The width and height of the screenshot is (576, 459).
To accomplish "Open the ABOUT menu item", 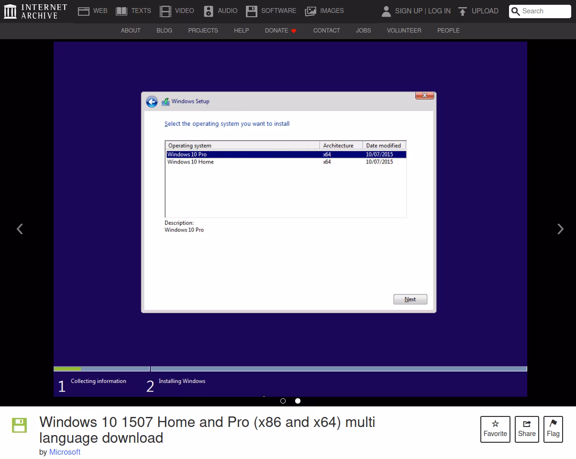I will click(131, 31).
